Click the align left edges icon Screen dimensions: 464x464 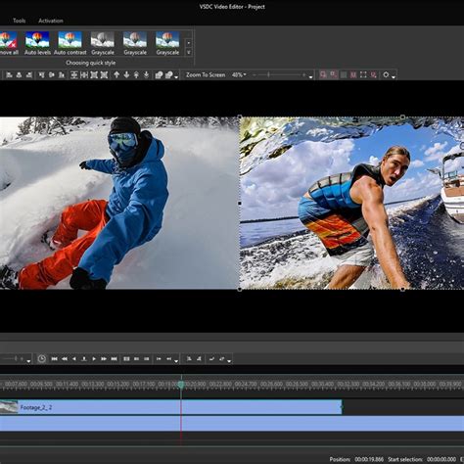click(9, 75)
